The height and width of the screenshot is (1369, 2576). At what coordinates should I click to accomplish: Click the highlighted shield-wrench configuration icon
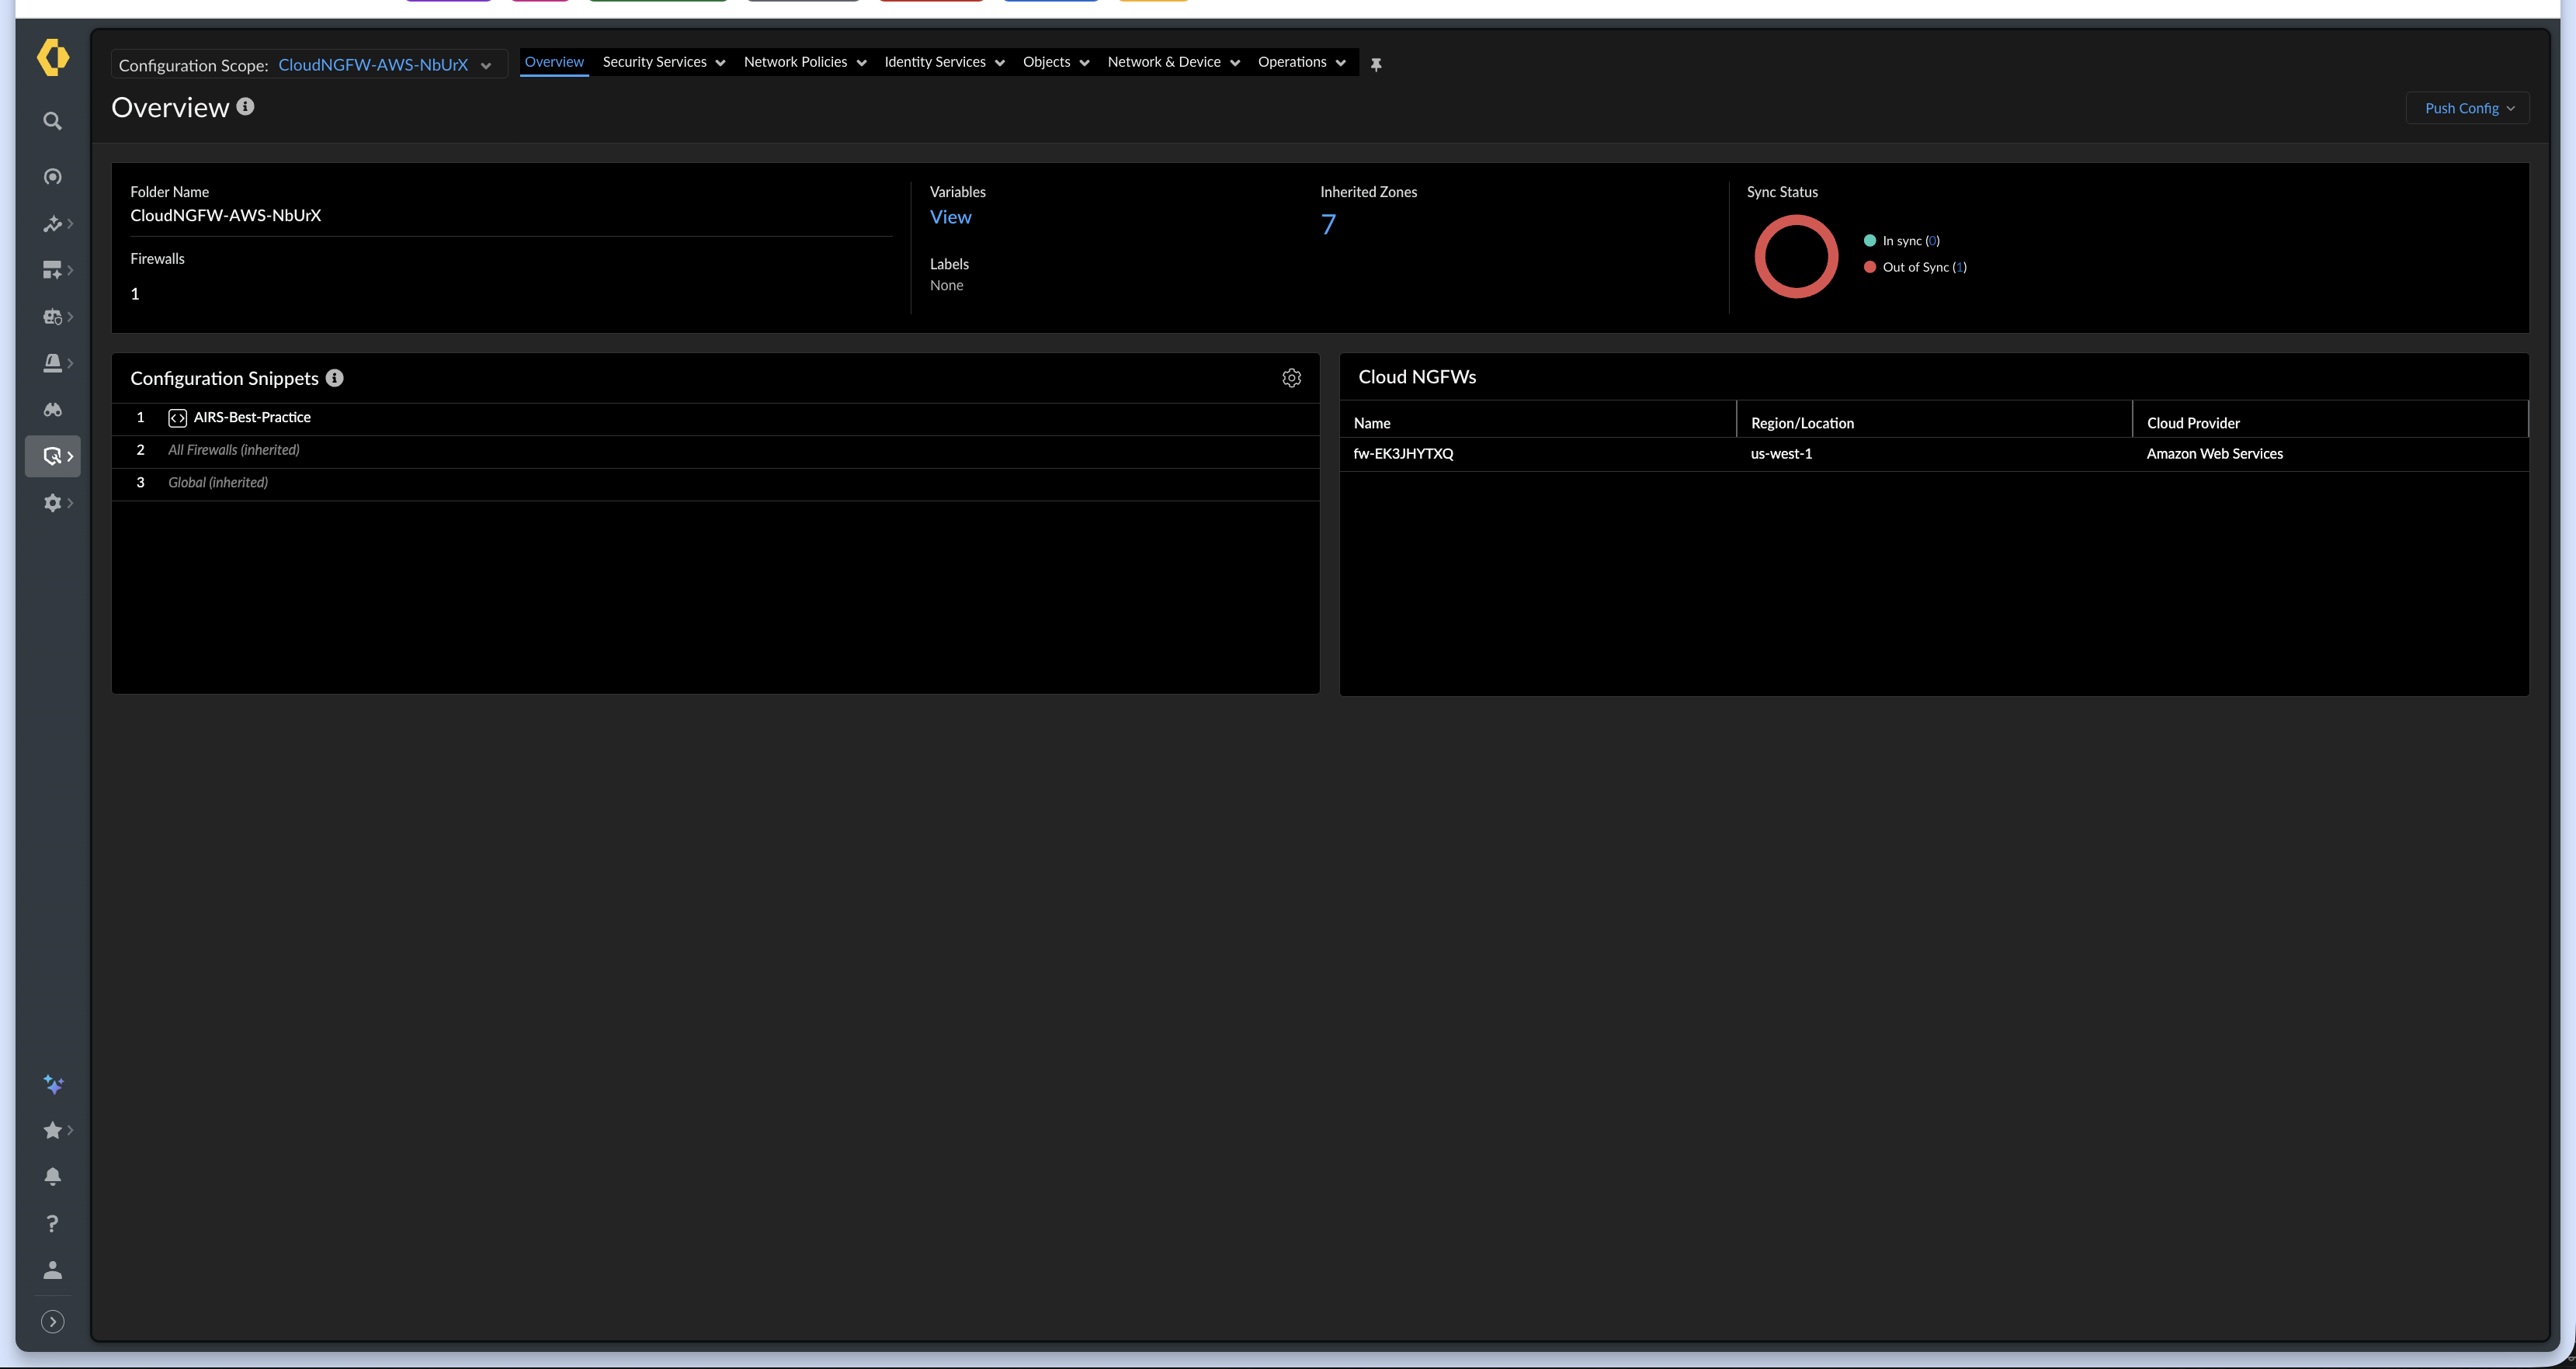(x=53, y=456)
